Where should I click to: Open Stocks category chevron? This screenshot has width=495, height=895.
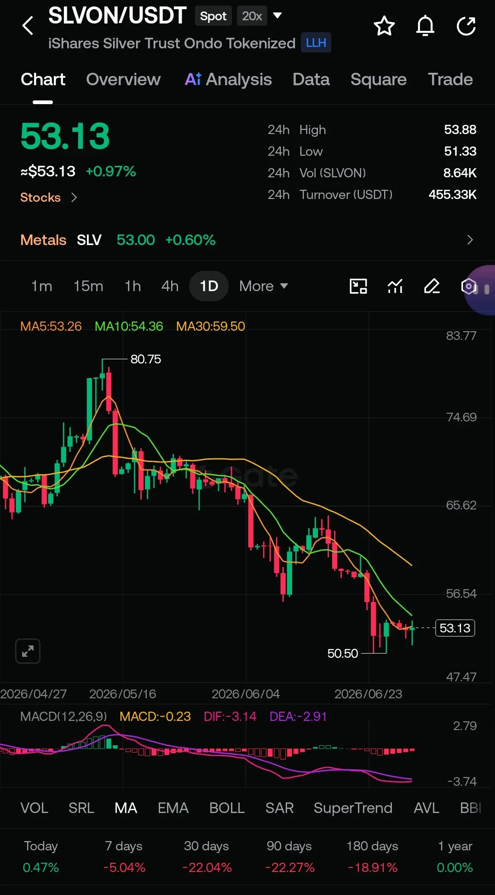click(74, 198)
